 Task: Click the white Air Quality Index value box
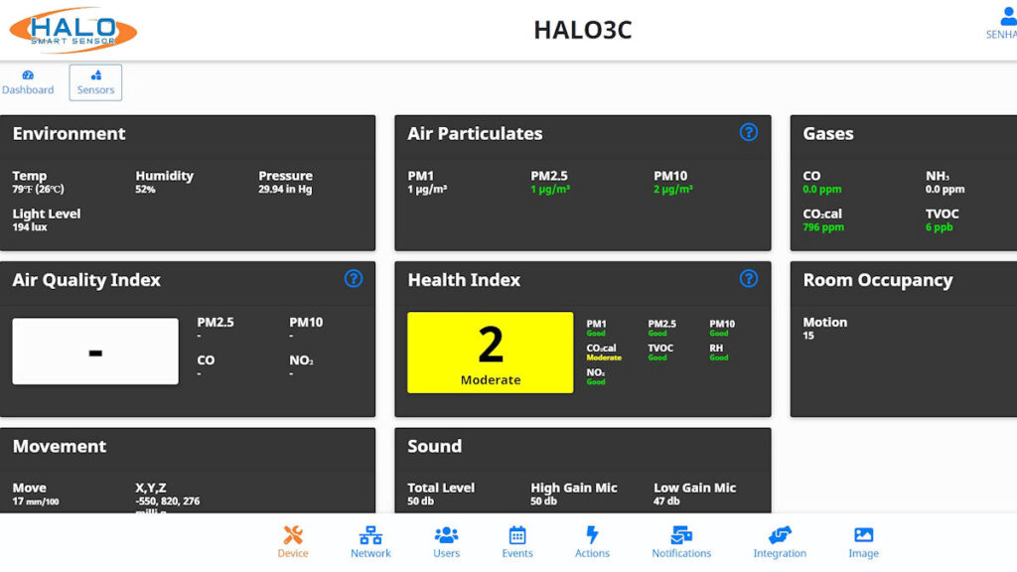pyautogui.click(x=95, y=352)
